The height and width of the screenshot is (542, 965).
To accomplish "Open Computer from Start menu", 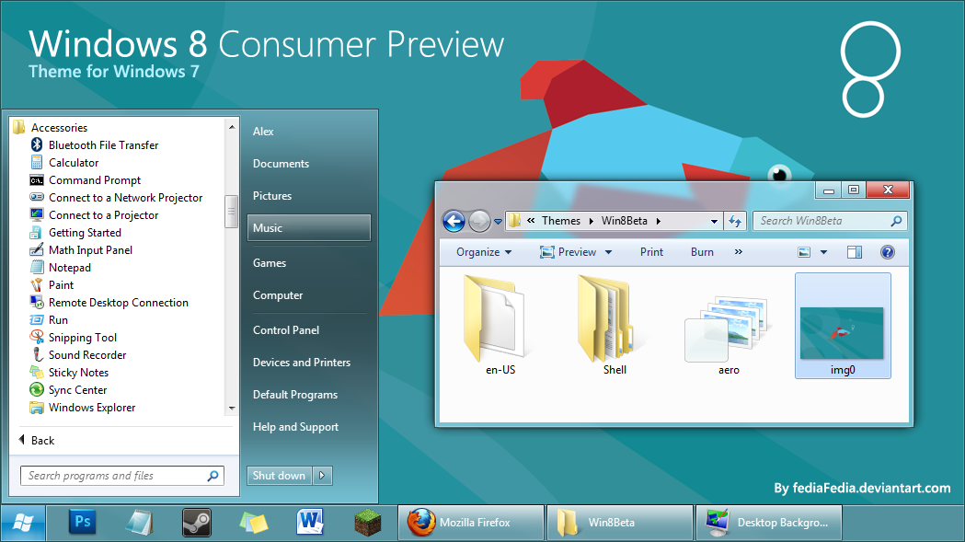I will (x=278, y=295).
